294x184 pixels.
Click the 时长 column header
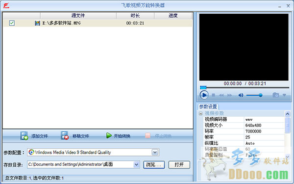(135, 16)
